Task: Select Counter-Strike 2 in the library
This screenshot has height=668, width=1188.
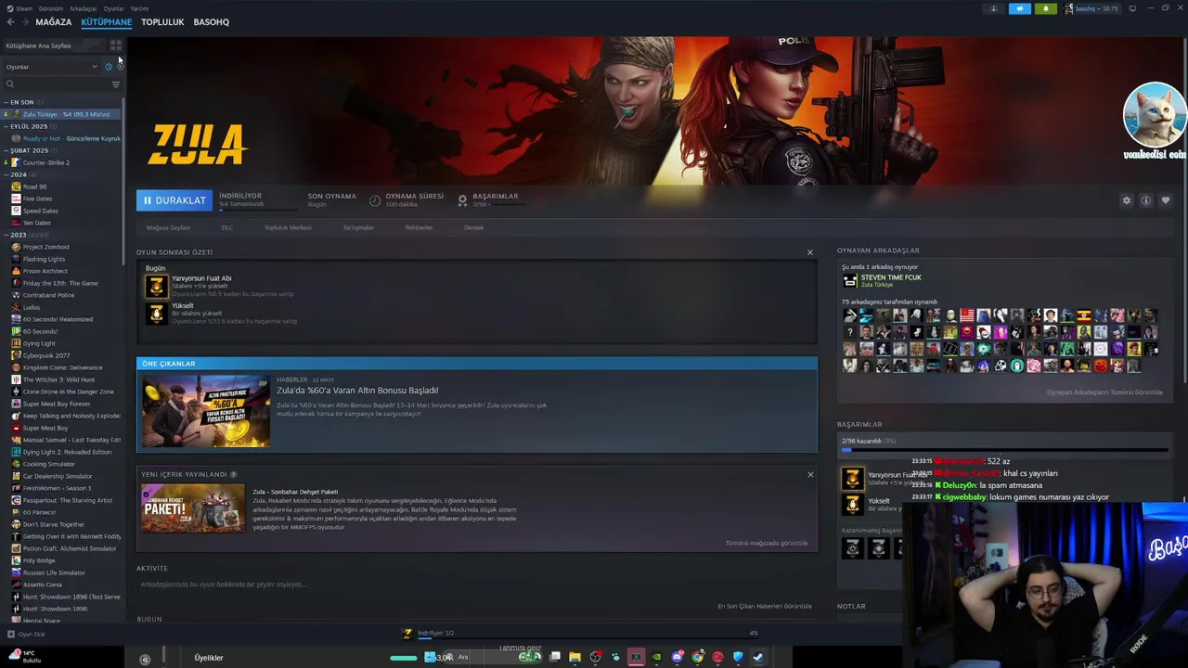Action: tap(61, 162)
